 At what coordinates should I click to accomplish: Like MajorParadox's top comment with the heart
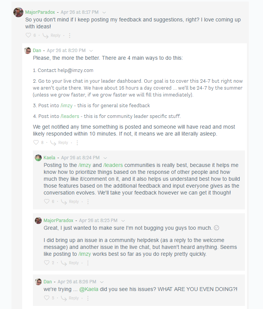(x=28, y=35)
